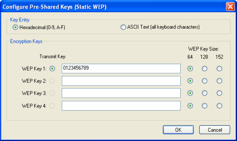The image size is (237, 141).
Task: Choose 152-bit size for WEP Key 2
Action: [x=219, y=81]
